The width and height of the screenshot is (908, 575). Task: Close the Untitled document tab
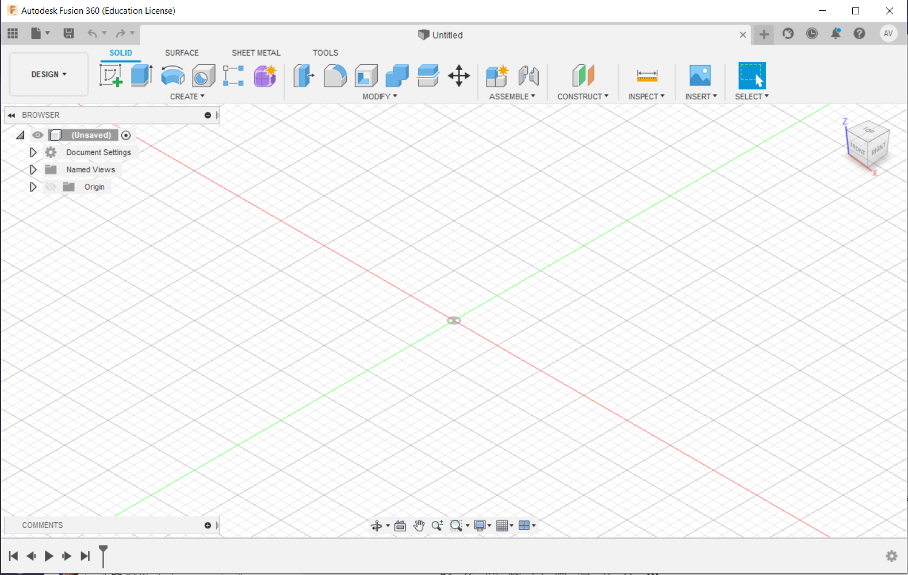742,35
